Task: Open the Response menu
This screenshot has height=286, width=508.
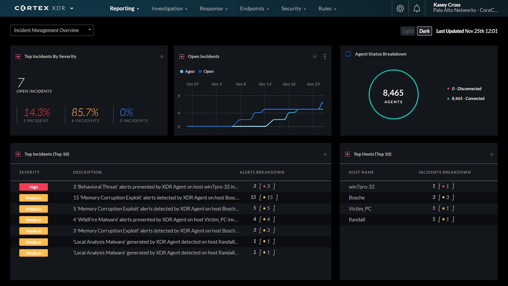Action: (213, 9)
